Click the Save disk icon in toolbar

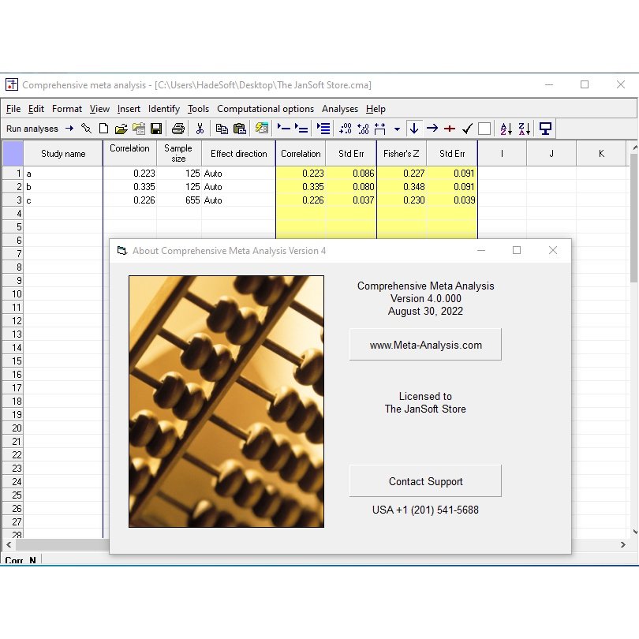coord(156,129)
